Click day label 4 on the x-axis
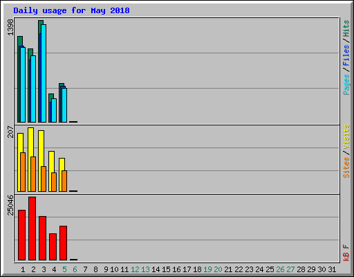The height and width of the screenshot is (277, 354). click(54, 269)
